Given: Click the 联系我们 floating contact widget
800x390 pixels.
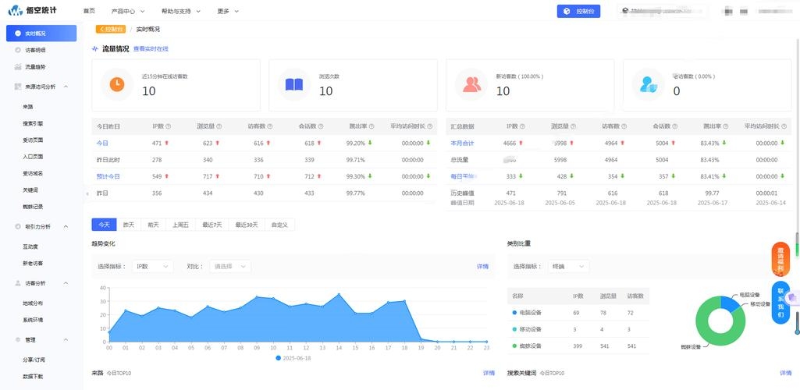Looking at the screenshot, I should [780, 304].
